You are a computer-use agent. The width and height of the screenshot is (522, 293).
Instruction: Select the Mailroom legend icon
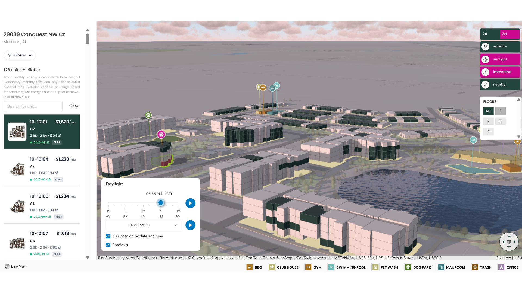point(441,267)
